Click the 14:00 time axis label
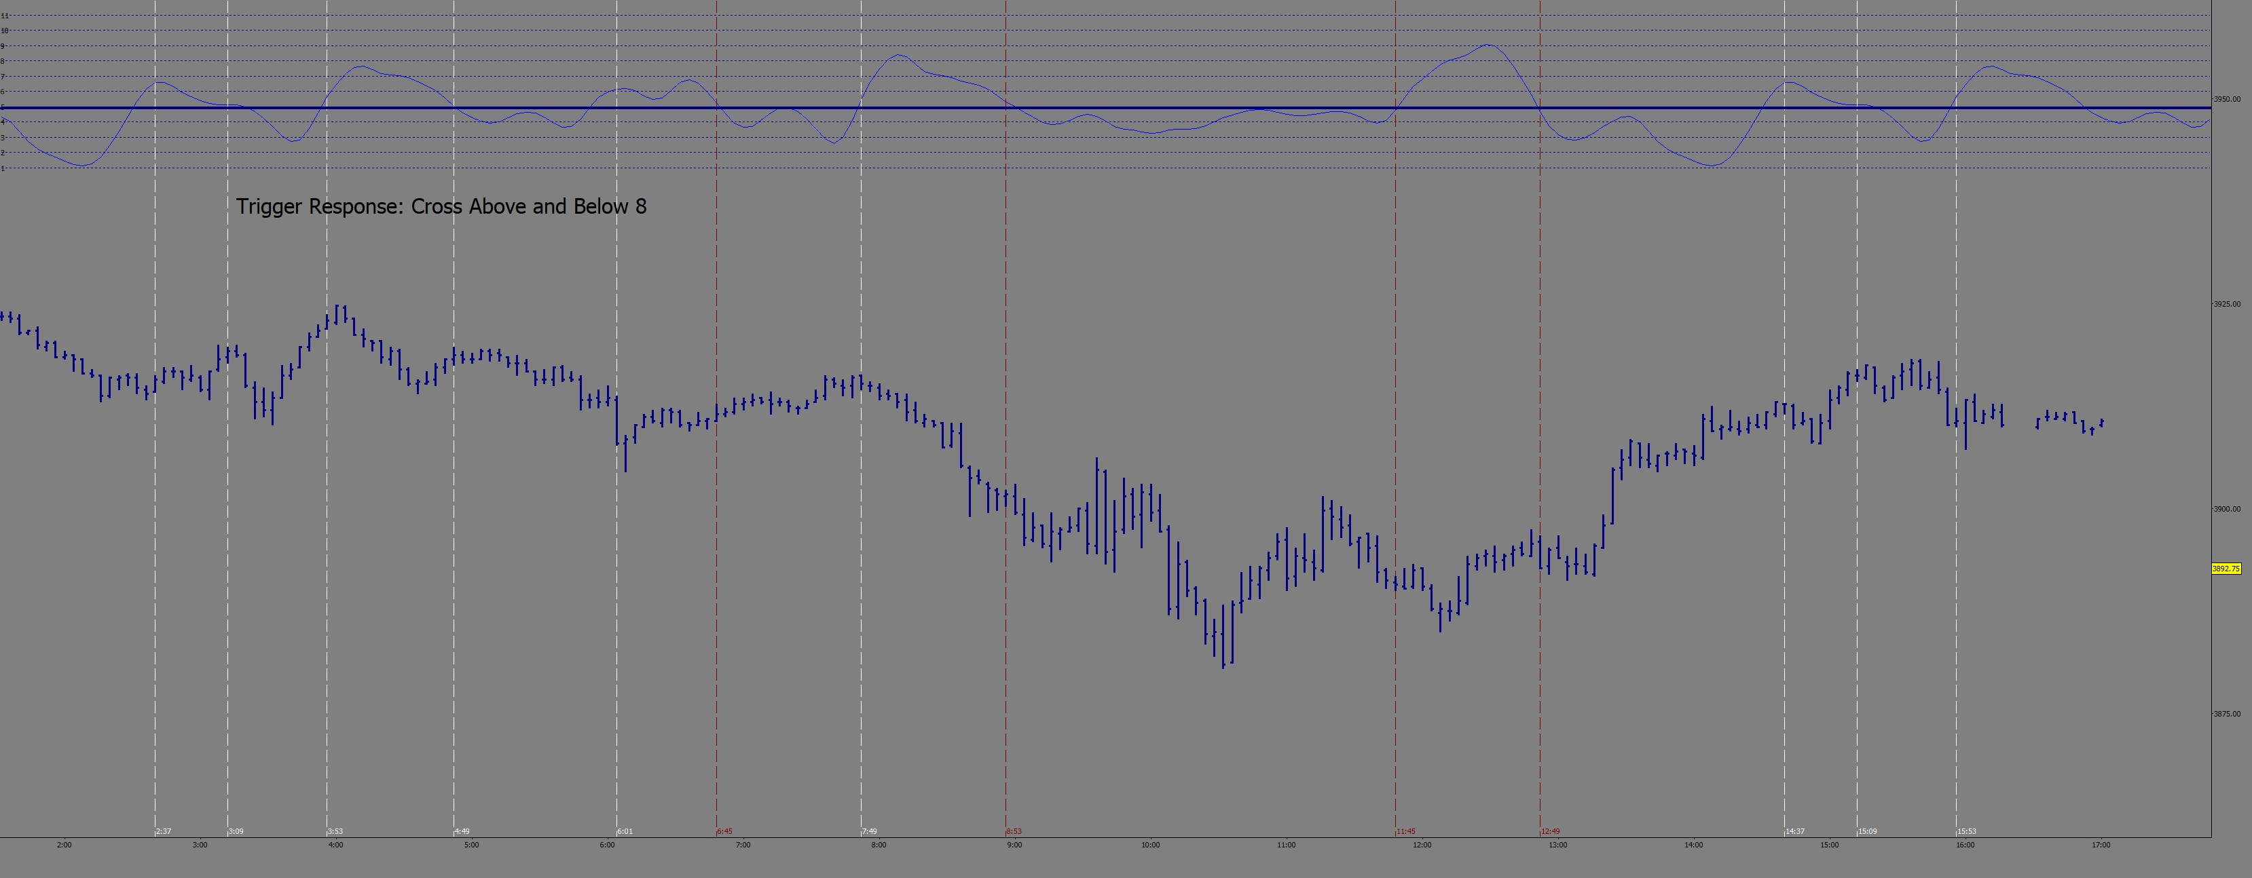This screenshot has height=878, width=2252. tap(1693, 845)
